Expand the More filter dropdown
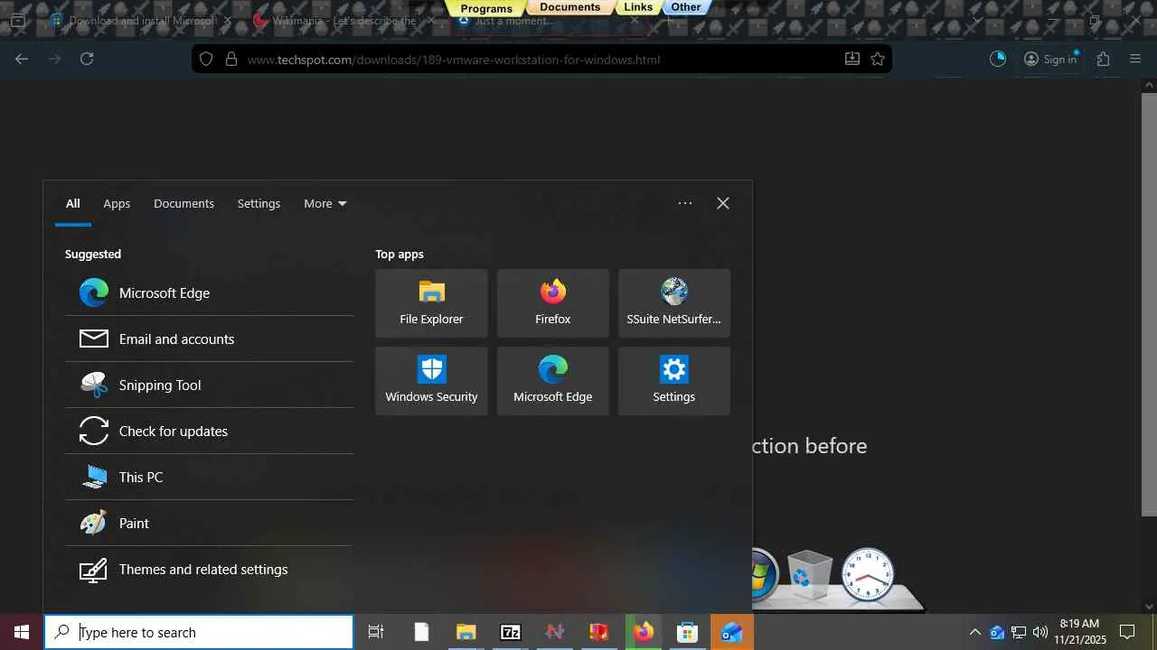The height and width of the screenshot is (650, 1157). (325, 203)
